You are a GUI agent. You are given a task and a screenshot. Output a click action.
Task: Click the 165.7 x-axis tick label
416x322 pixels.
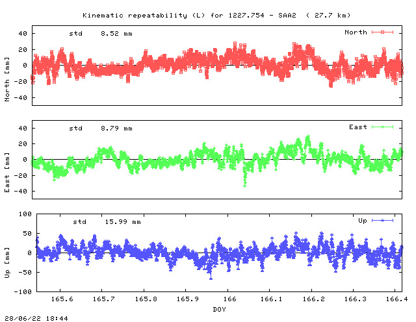[104, 299]
